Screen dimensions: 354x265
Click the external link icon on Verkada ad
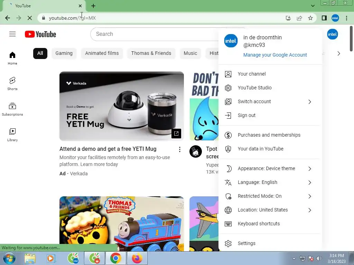pyautogui.click(x=176, y=134)
